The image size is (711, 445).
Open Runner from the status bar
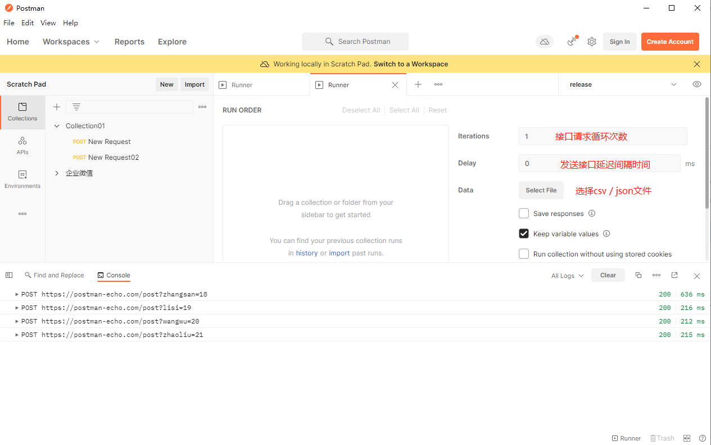[626, 438]
